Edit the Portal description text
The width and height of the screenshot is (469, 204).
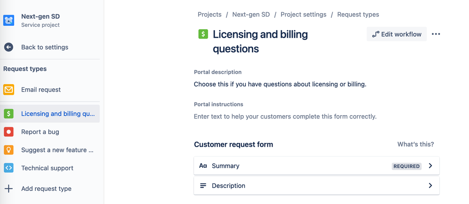(x=280, y=85)
